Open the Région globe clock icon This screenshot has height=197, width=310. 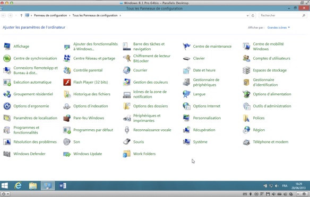246,130
